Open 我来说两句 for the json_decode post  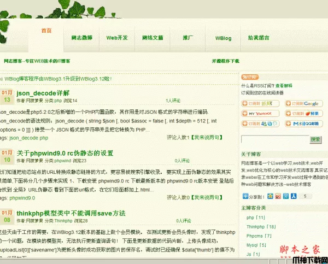click(207, 137)
